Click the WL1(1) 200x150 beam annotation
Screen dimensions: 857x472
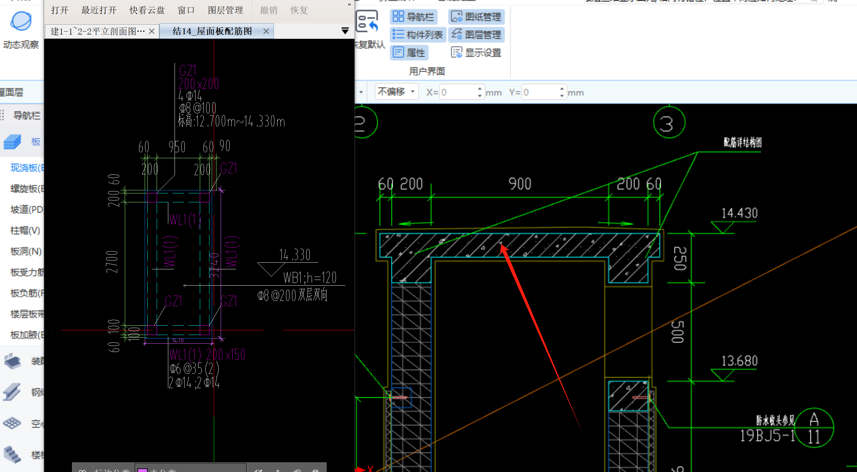[207, 354]
